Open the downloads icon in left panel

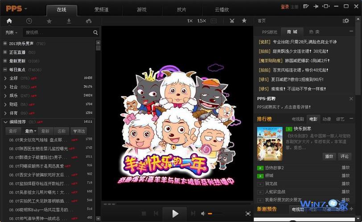(x=69, y=21)
